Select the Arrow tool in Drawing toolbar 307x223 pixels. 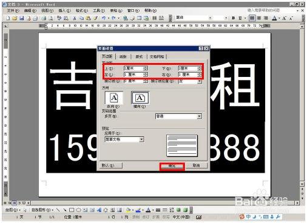(x=65, y=210)
